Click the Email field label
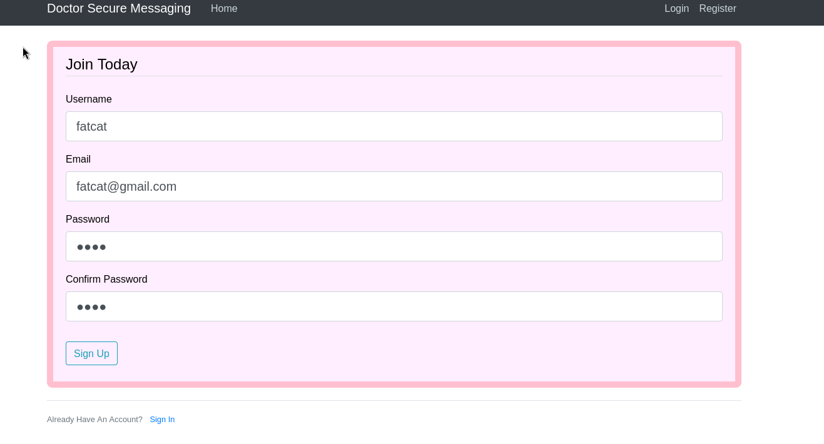The width and height of the screenshot is (824, 444). click(x=78, y=159)
